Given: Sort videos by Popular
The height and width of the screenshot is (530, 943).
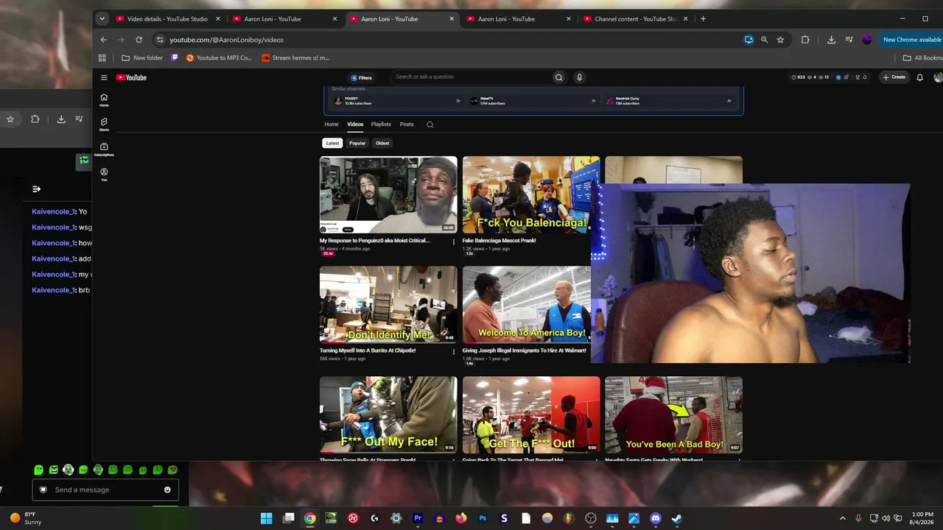Looking at the screenshot, I should [x=357, y=143].
